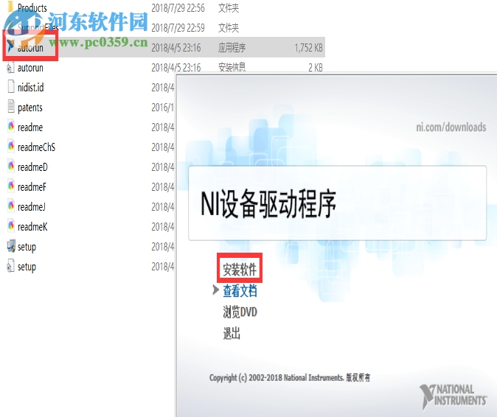Click the readme file icon
The width and height of the screenshot is (497, 417).
pos(11,127)
